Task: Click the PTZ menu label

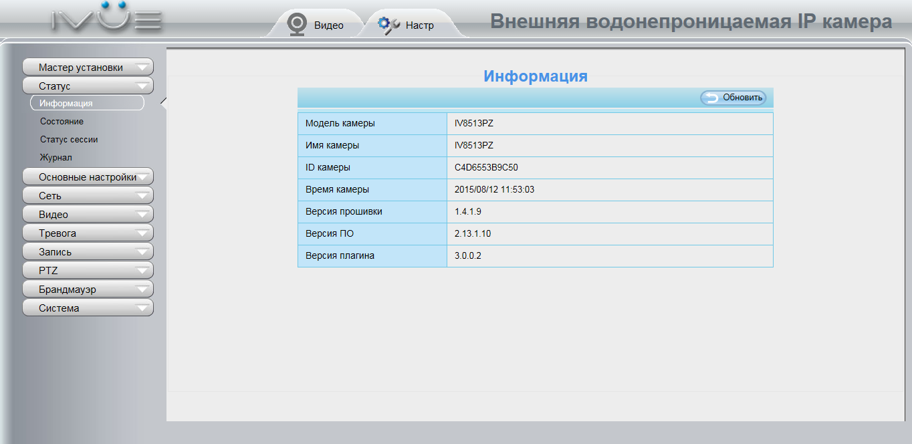Action: pyautogui.click(x=48, y=270)
